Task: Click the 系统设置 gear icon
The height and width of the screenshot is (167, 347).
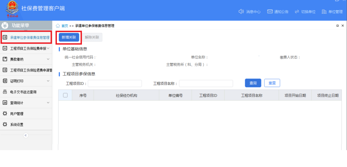Action: tap(5, 125)
